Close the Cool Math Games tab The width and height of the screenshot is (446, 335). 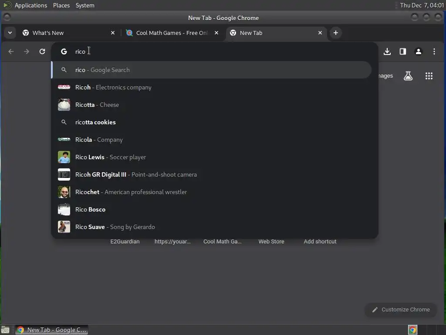coord(216,33)
